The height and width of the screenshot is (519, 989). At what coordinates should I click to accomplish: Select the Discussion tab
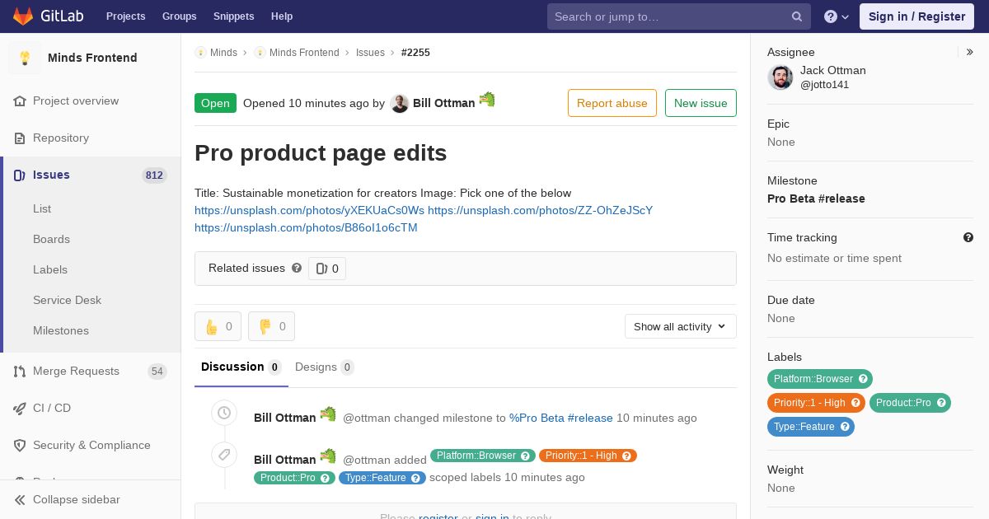tap(241, 367)
